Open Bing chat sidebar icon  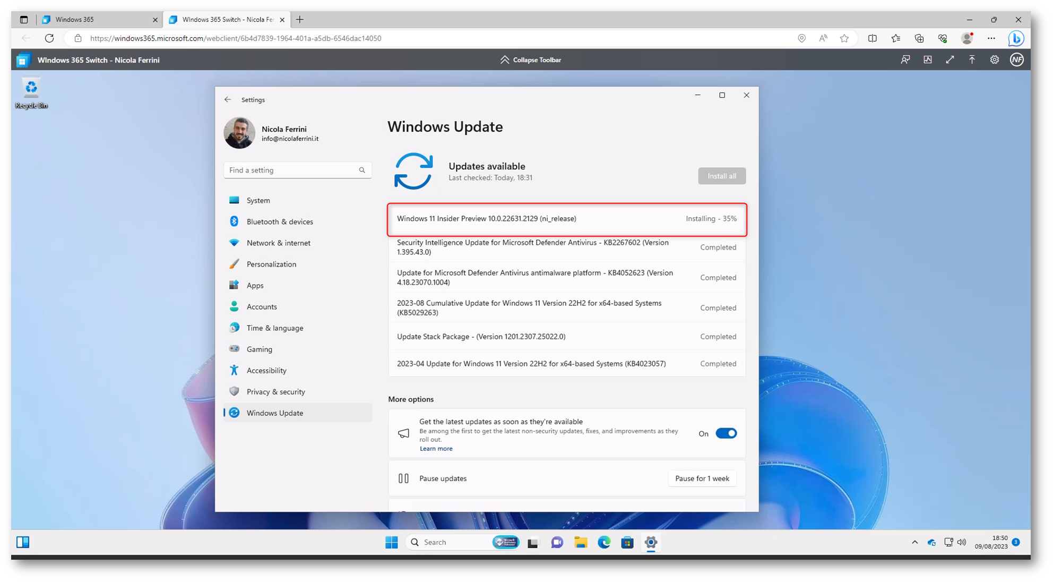click(x=1016, y=38)
